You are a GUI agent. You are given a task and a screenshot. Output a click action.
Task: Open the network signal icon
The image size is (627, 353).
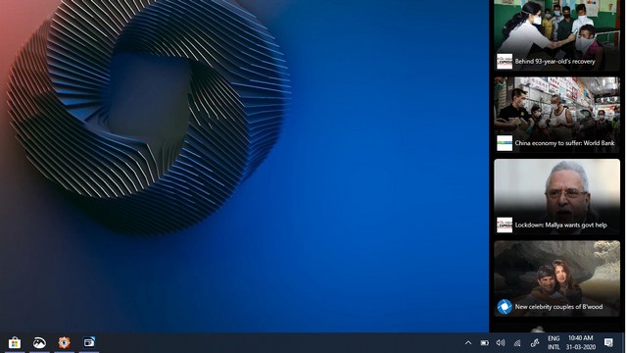point(517,343)
